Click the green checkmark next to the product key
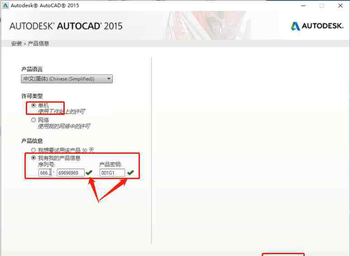The height and width of the screenshot is (256, 350). click(x=130, y=172)
